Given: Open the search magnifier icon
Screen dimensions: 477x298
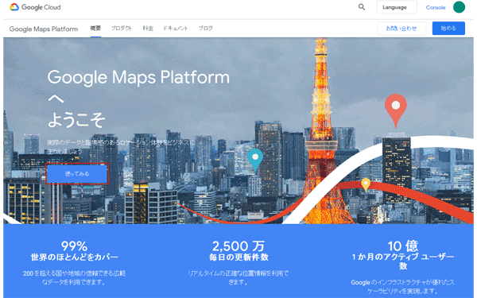Looking at the screenshot, I should (x=362, y=7).
